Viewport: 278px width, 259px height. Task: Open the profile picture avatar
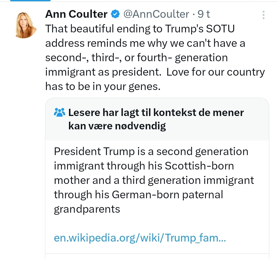coord(25,25)
